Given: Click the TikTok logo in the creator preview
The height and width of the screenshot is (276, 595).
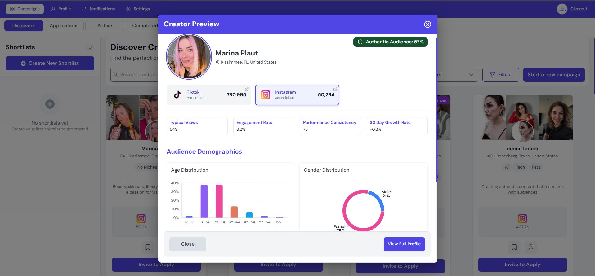Looking at the screenshot, I should (177, 95).
